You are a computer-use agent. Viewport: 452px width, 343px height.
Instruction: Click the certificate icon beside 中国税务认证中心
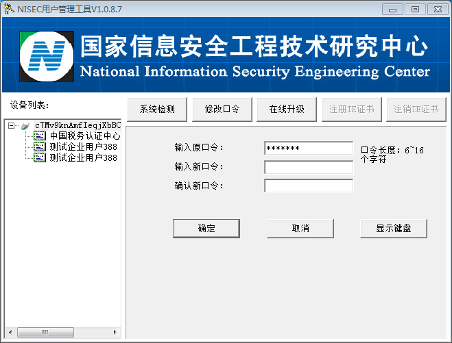(x=40, y=136)
